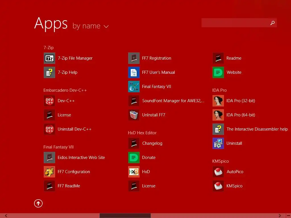Click the 'FF7 Configuration' label

click(x=74, y=172)
